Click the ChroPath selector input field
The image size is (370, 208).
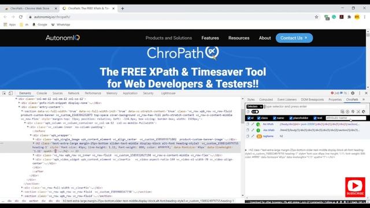[315, 106]
